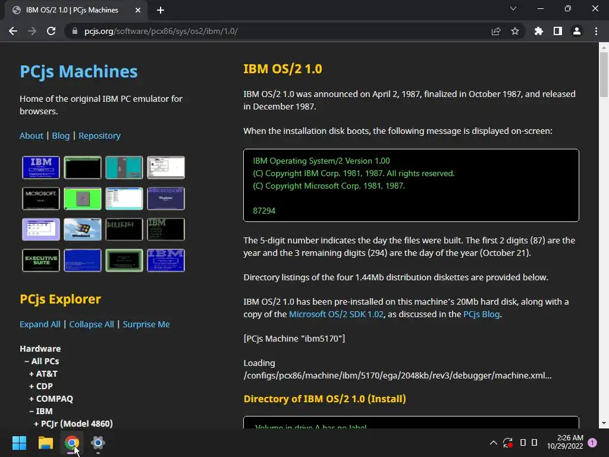Expand the COMPAQ tree node
Viewport: 609px width, 457px height.
click(x=51, y=398)
